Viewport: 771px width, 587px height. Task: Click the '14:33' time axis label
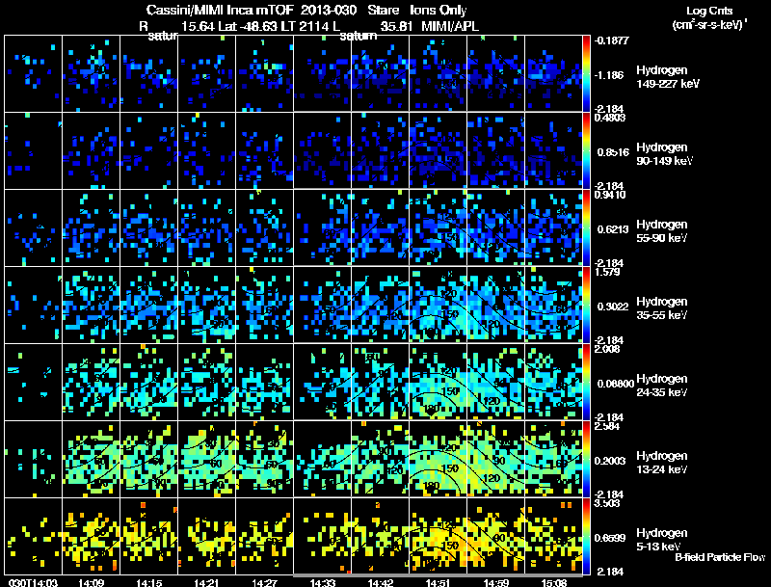(x=323, y=582)
